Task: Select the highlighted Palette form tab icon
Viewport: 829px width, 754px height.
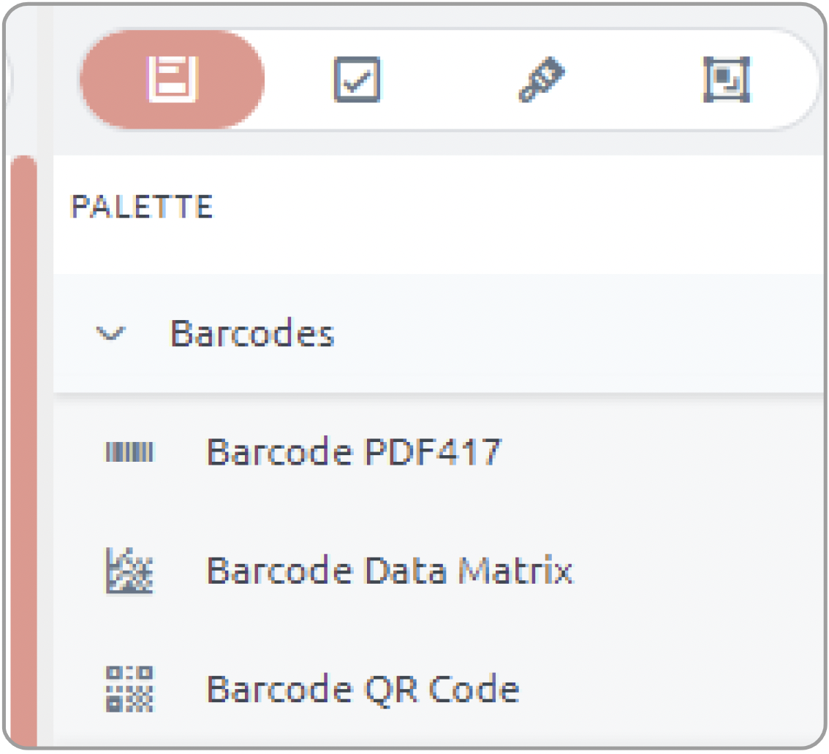Action: click(173, 79)
